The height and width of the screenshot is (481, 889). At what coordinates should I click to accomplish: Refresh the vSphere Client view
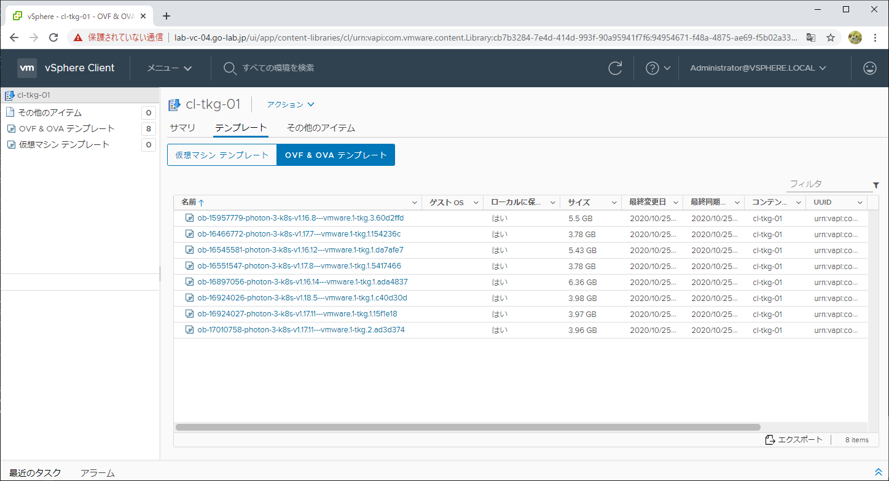coord(615,68)
